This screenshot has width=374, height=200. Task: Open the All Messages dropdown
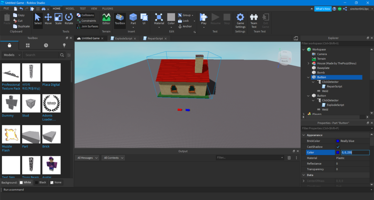[88, 158]
